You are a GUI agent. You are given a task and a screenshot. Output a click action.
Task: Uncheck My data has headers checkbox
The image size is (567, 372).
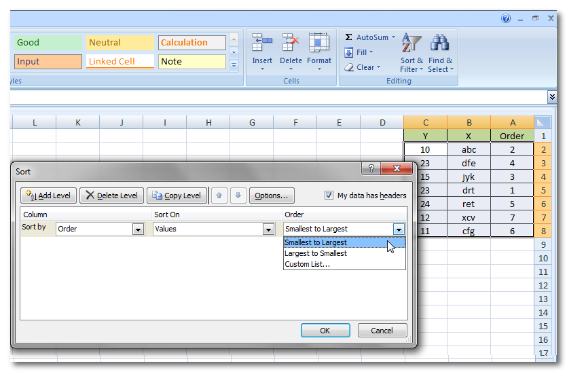coord(329,196)
